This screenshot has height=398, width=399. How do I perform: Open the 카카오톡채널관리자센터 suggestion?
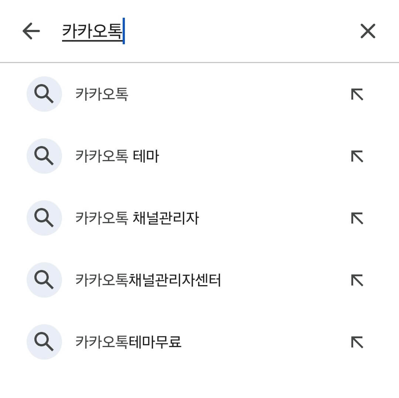click(x=148, y=280)
